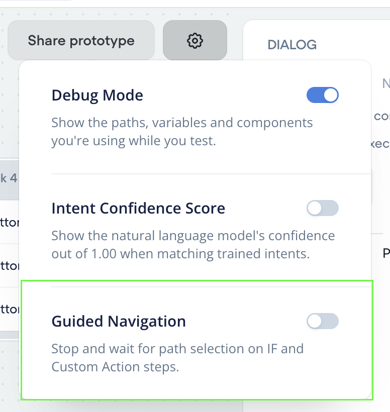Click the cut-off P text in right panel

(386, 253)
